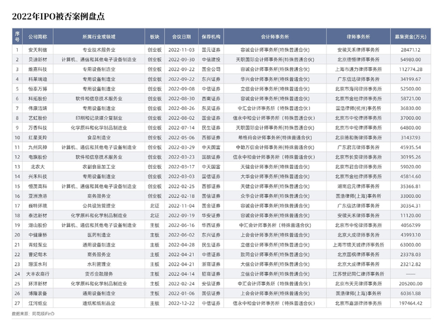Screen dimensions: 442x325
Task: Click the amount cell 30195.26
Action: (410, 157)
